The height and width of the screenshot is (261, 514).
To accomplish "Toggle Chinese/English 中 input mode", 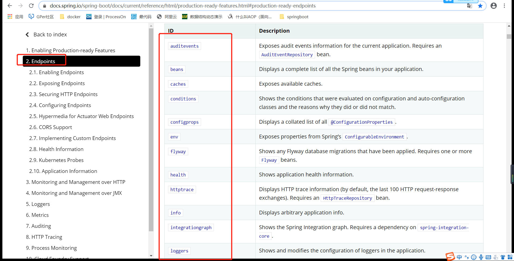I will 459,257.
